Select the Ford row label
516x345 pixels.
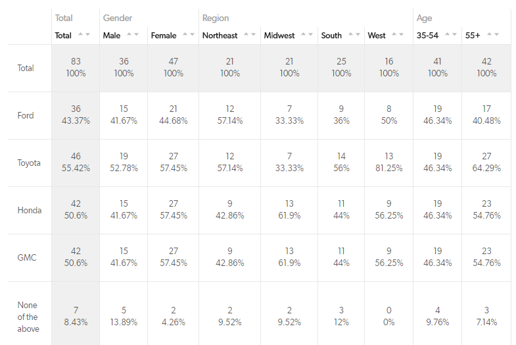26,115
